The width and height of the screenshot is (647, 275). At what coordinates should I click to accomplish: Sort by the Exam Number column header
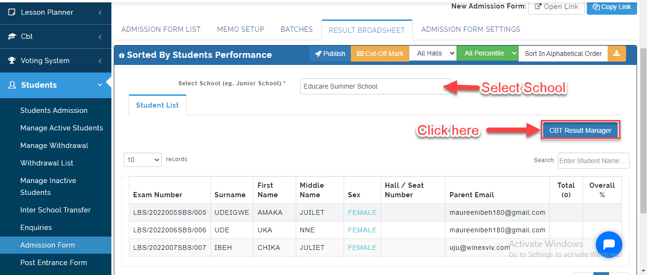pyautogui.click(x=170, y=190)
